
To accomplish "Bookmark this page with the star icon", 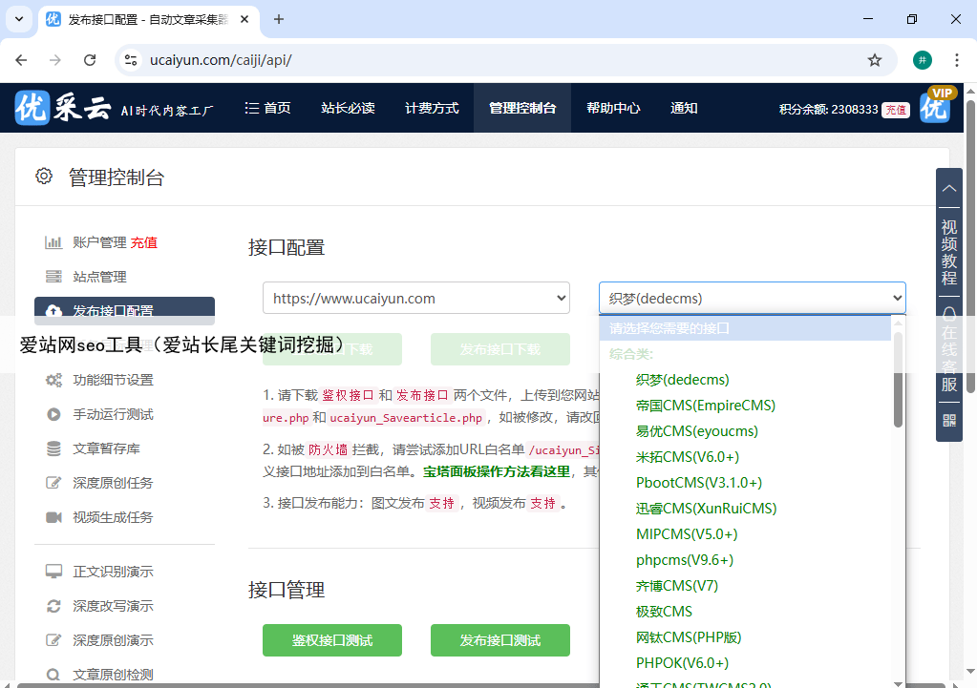I will coord(874,60).
